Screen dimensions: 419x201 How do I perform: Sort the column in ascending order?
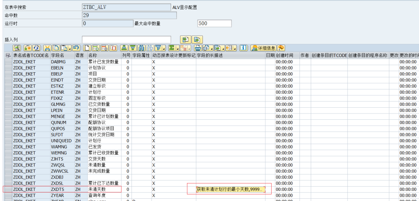pos(123,48)
